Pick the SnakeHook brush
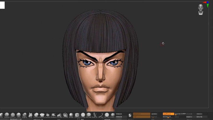 [54, 115]
